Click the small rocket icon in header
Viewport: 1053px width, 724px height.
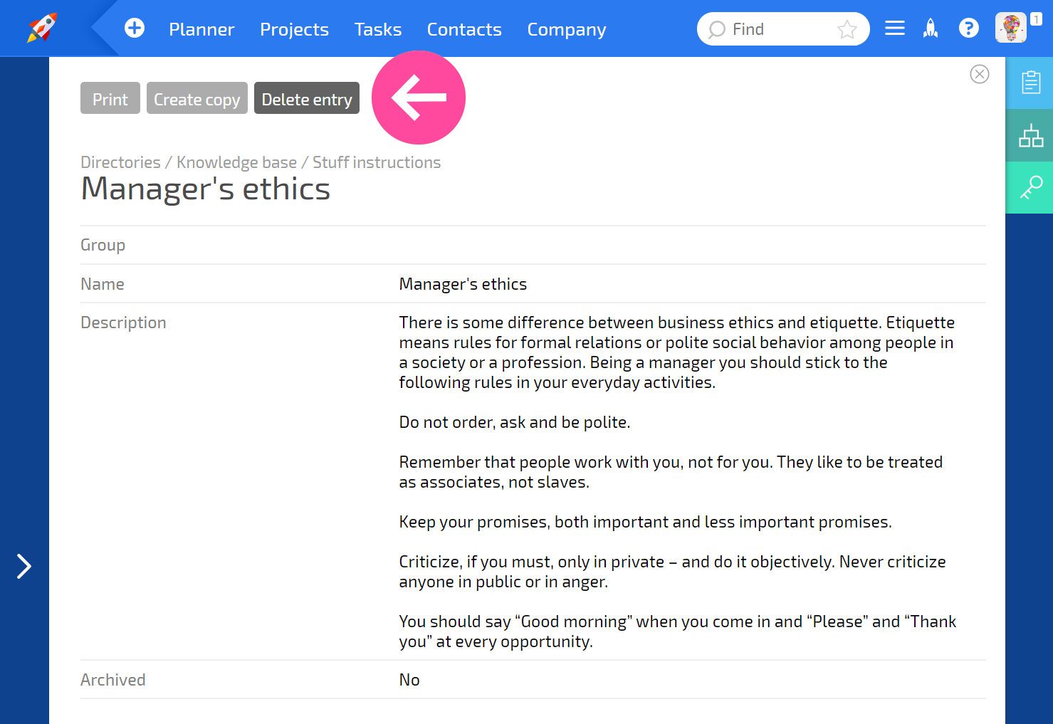click(x=931, y=28)
